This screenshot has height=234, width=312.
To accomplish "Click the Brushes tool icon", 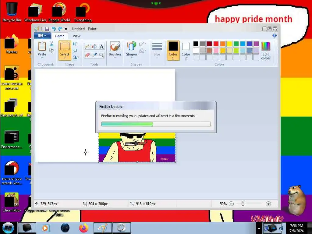I will [x=115, y=46].
